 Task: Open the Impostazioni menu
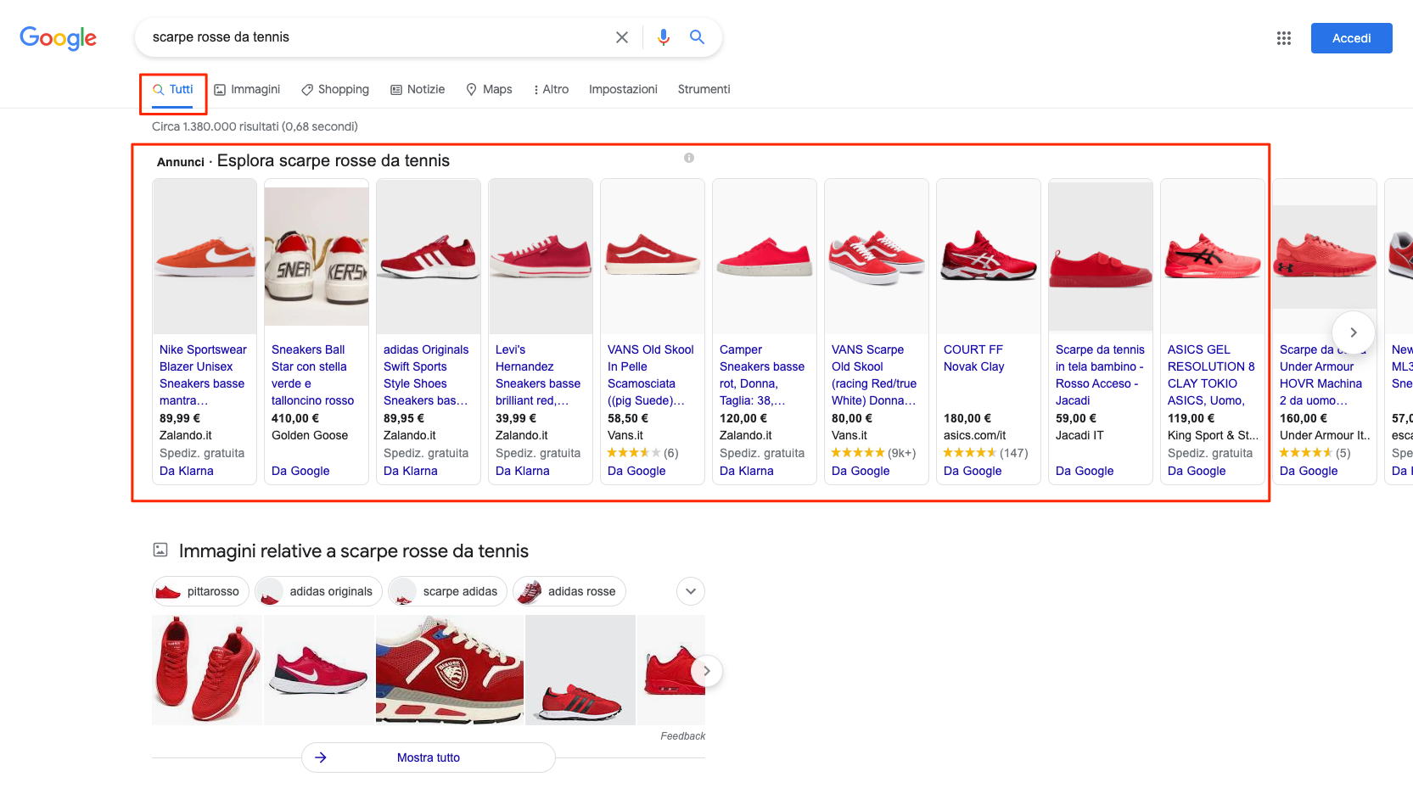point(623,89)
